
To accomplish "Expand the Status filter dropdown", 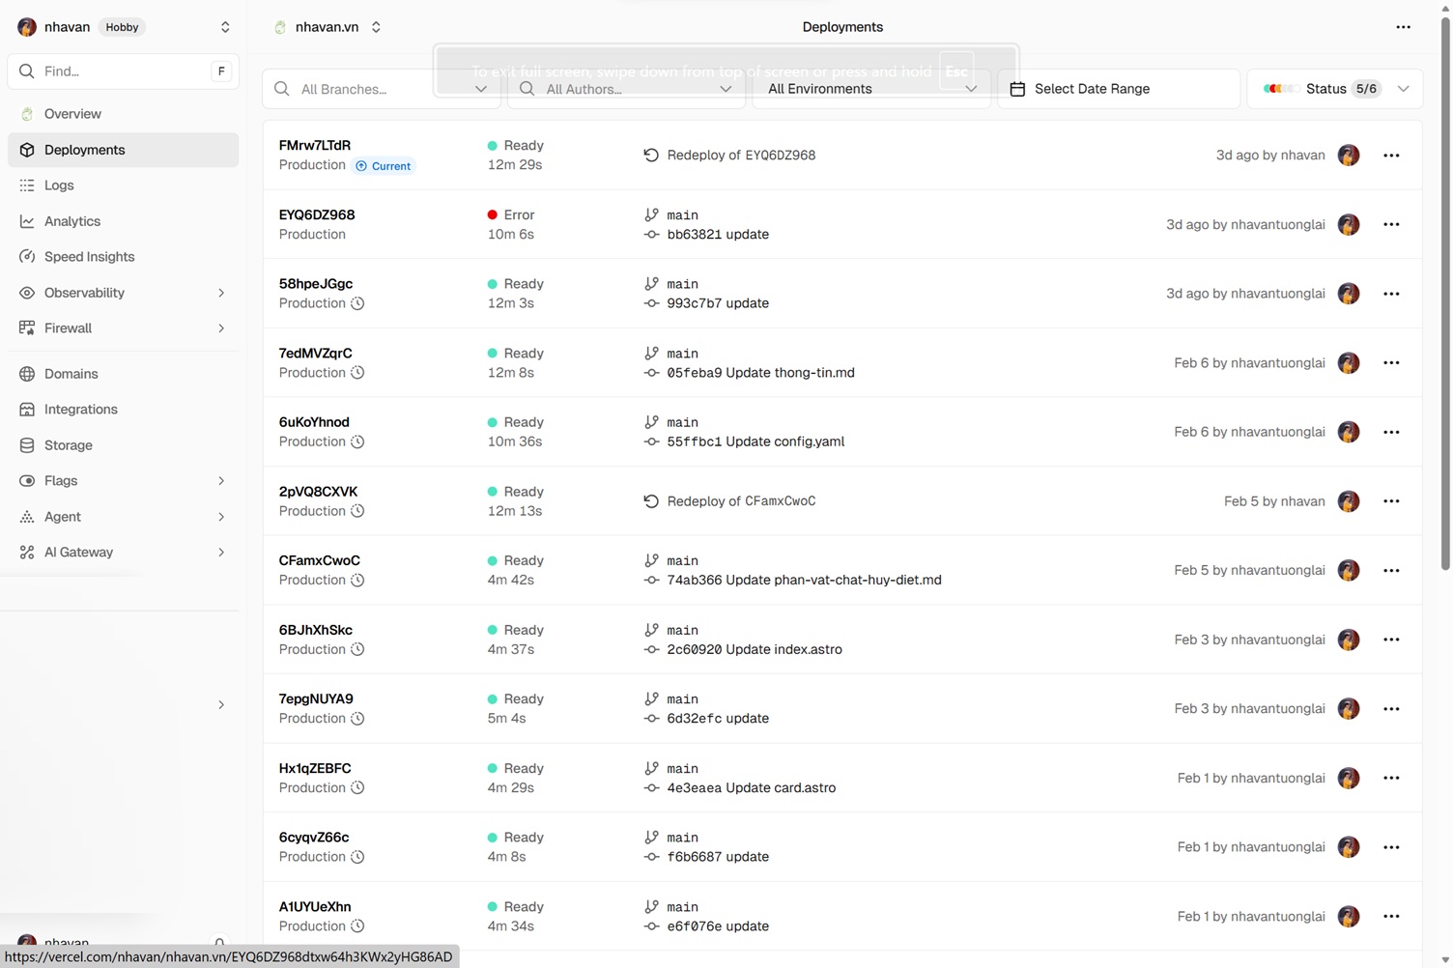I will [1403, 88].
